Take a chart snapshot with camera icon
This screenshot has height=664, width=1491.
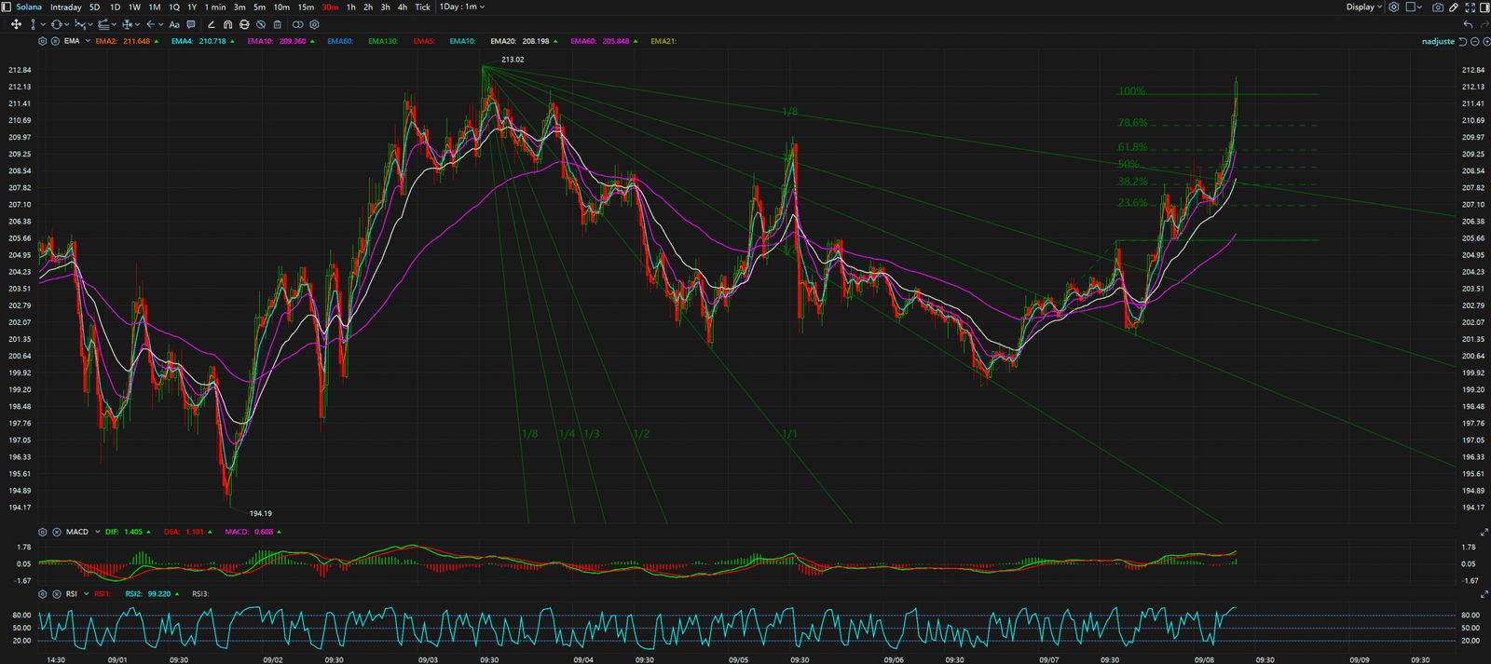click(x=1438, y=7)
